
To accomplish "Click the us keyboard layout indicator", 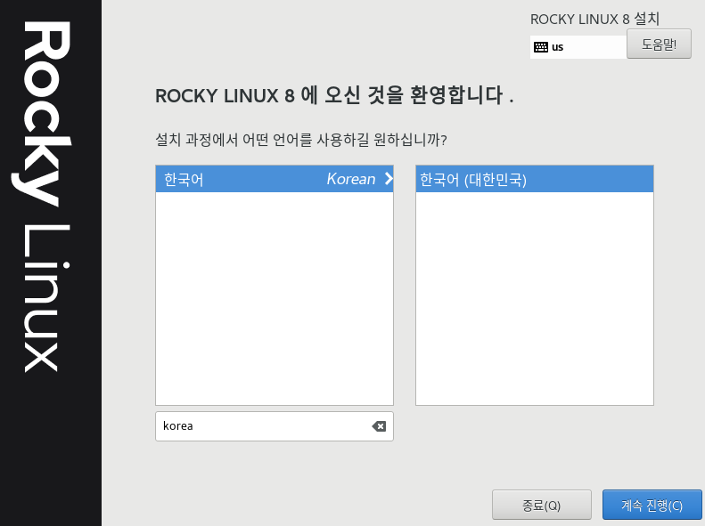I will point(578,47).
